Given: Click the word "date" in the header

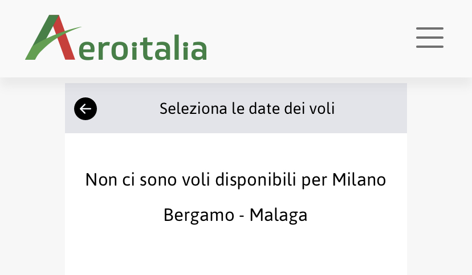Looking at the screenshot, I should click(x=262, y=108).
